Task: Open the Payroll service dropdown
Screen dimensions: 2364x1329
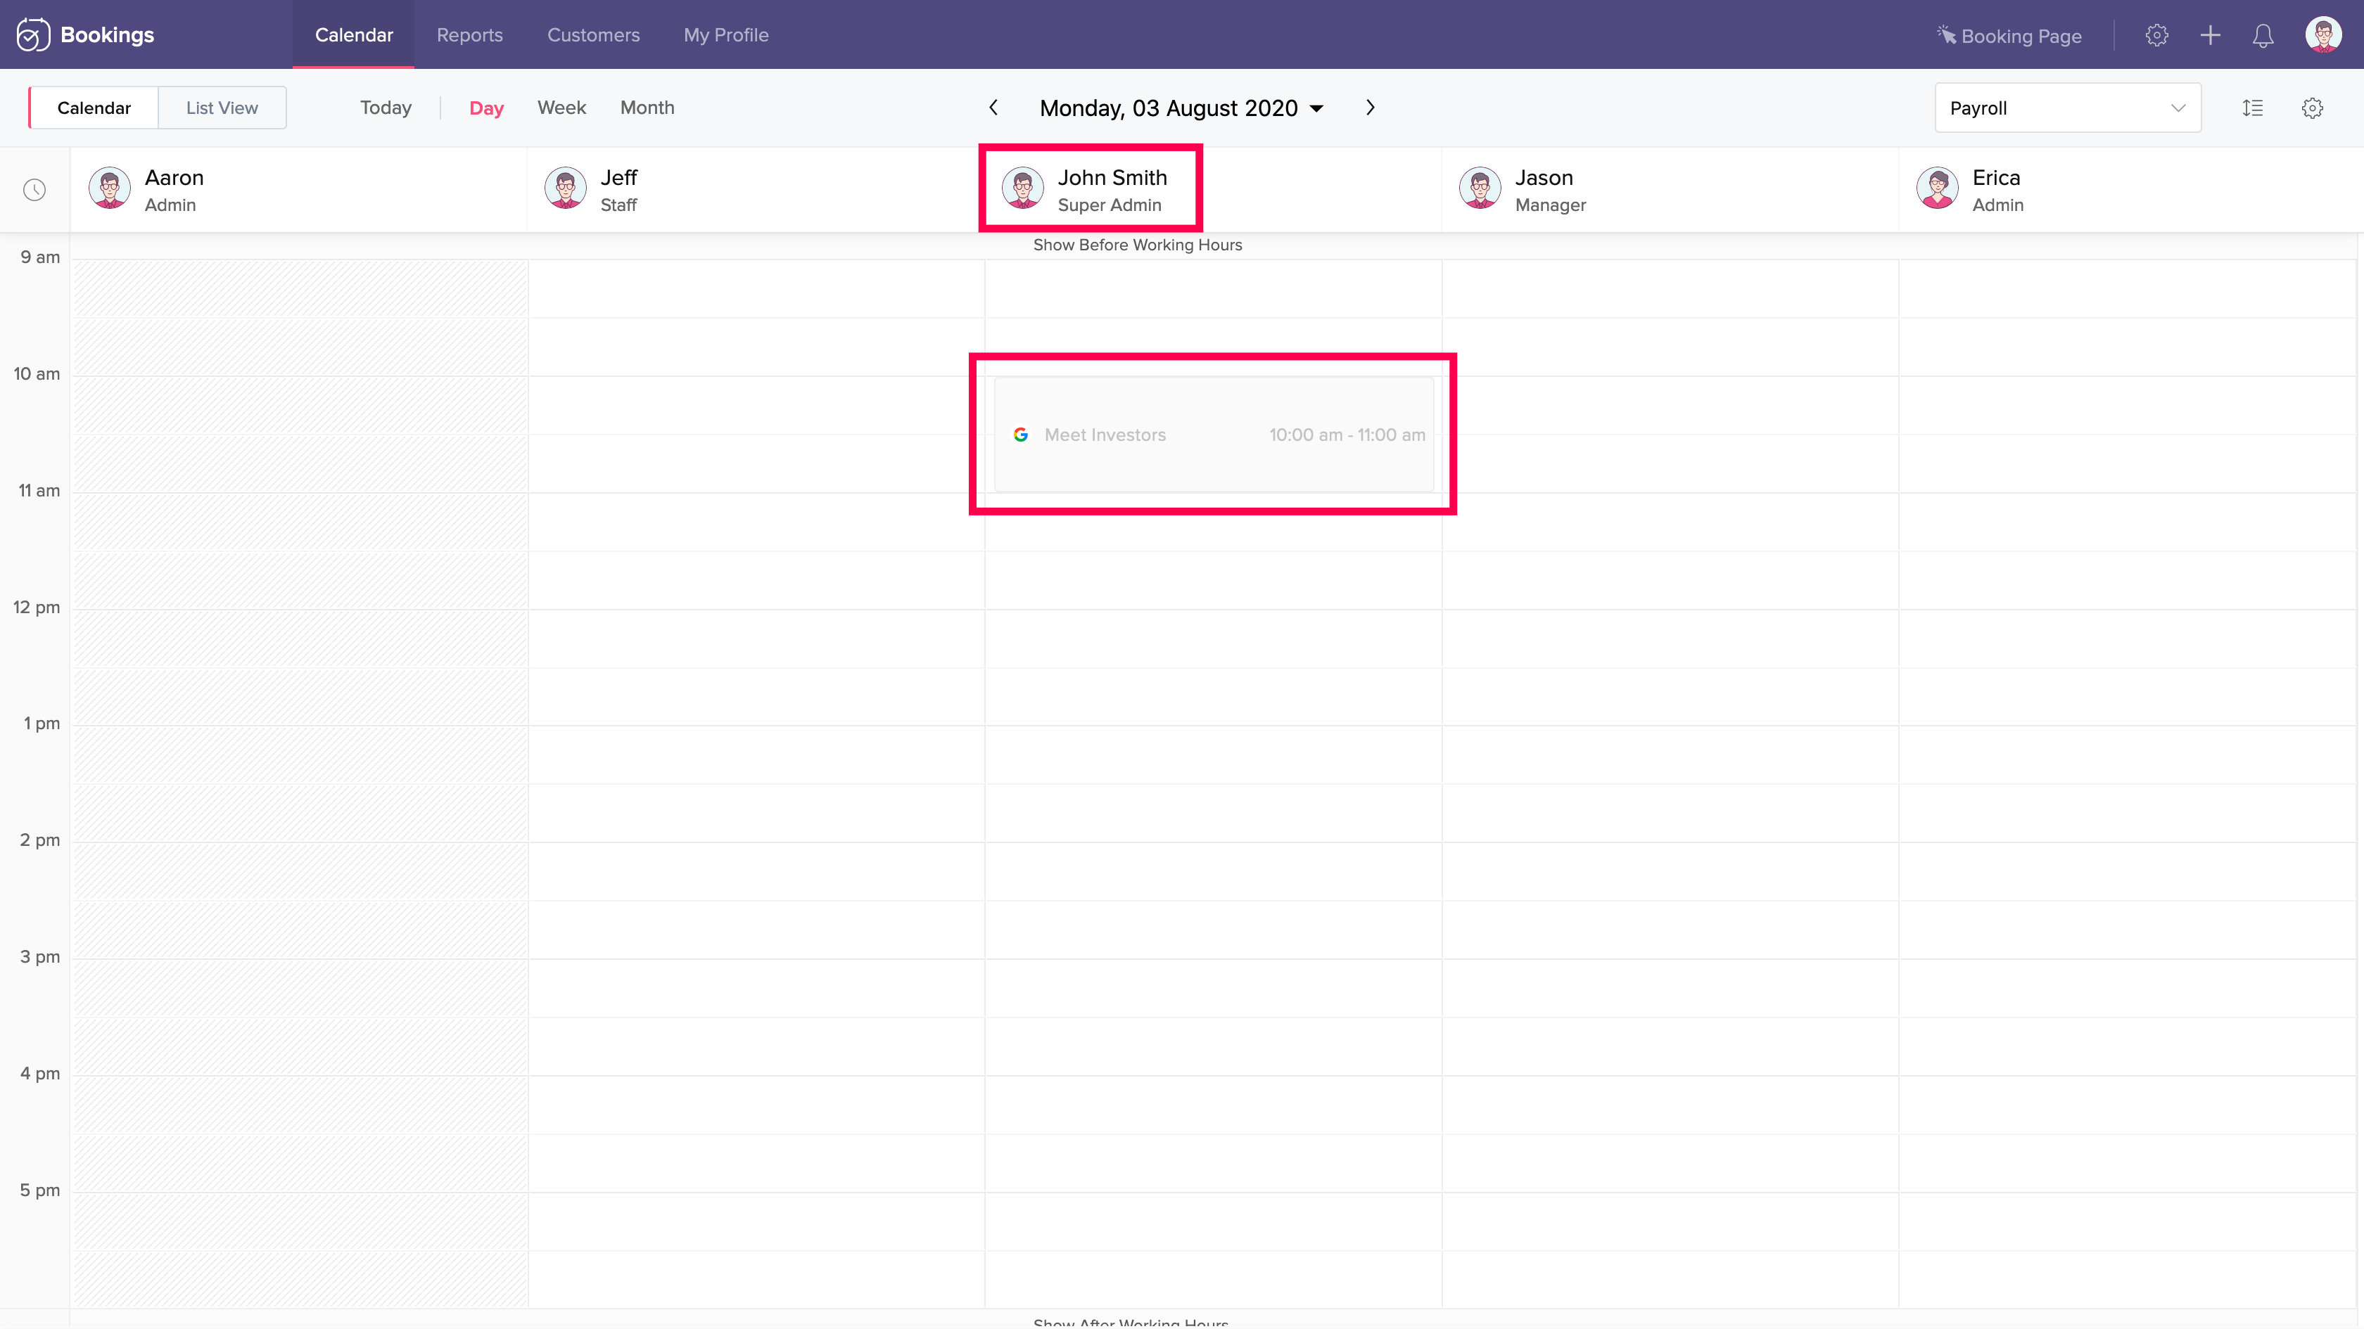Action: tap(2066, 108)
